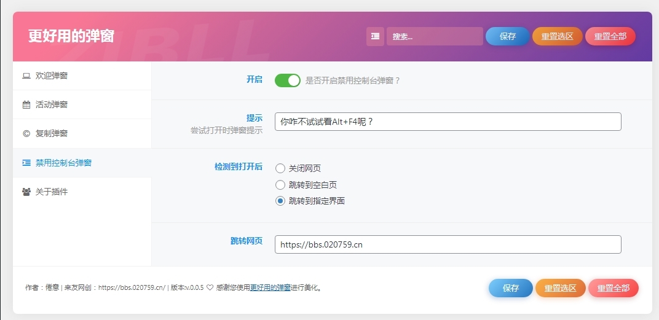This screenshot has height=320, width=659.
Task: Focus the 跳转网页 URL input field
Action: pos(448,244)
